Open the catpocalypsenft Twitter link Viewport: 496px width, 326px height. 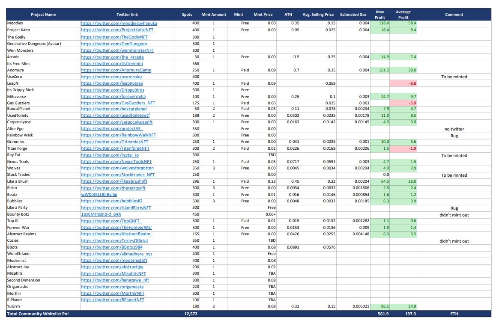click(x=117, y=122)
